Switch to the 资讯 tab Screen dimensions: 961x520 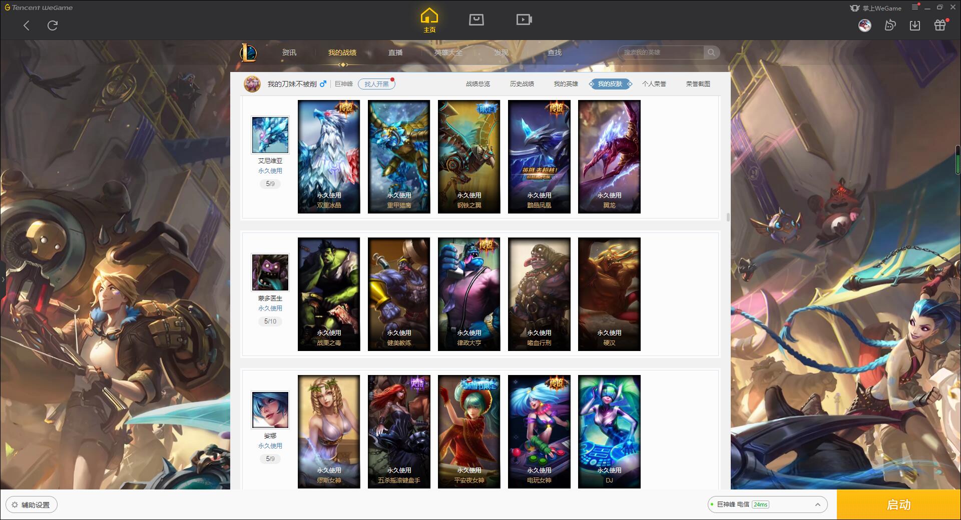[x=289, y=52]
